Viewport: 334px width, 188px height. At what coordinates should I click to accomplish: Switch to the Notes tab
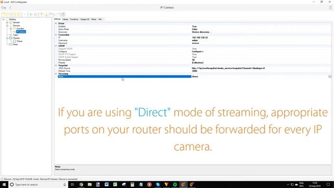(94, 19)
